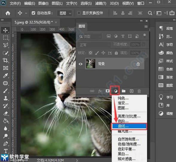This screenshot has width=176, height=162.
Task: Choose 曲线... from the adjustment menu
Action: 129,126
